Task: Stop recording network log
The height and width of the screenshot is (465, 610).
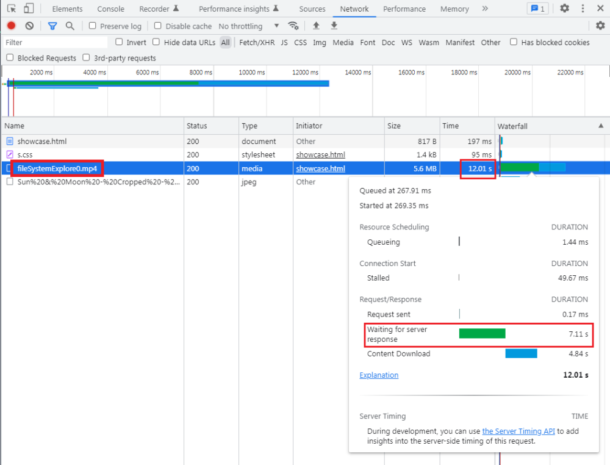Action: pos(11,26)
